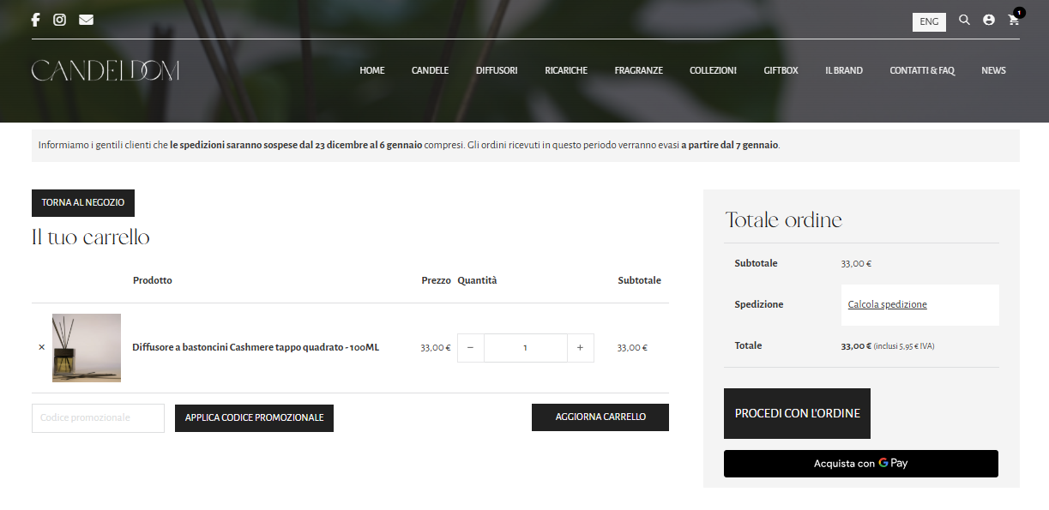
Task: Click the TORNA AL NEGOZIO button
Action: pos(82,202)
